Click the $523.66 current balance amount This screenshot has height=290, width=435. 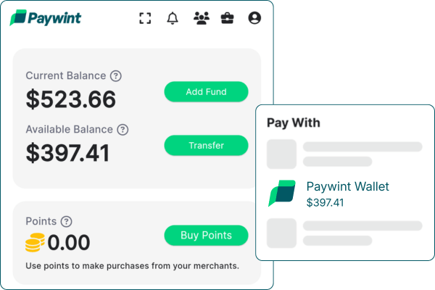pyautogui.click(x=71, y=98)
